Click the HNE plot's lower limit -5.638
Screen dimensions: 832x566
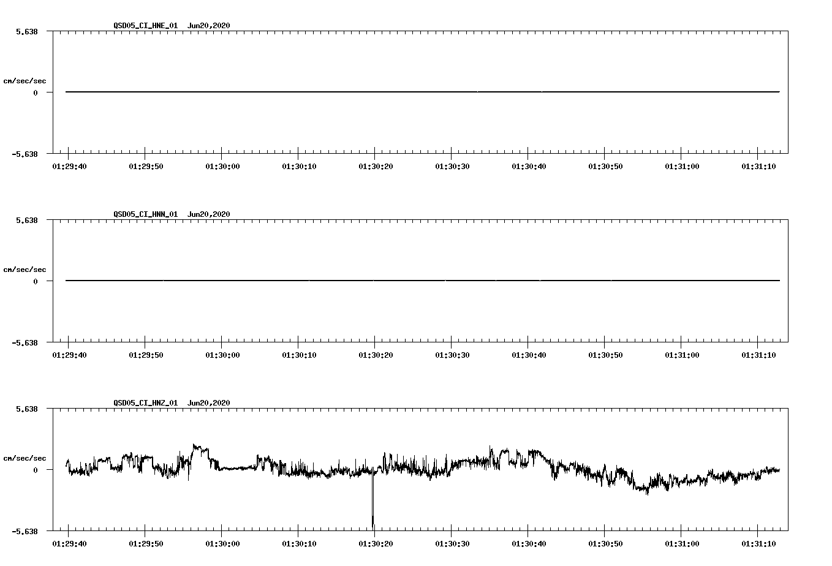[25, 154]
